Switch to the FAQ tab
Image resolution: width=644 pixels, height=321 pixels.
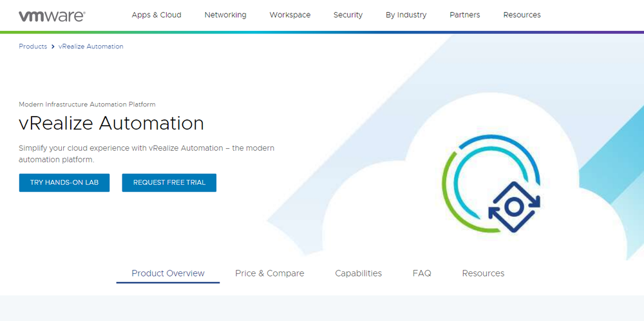(x=422, y=273)
